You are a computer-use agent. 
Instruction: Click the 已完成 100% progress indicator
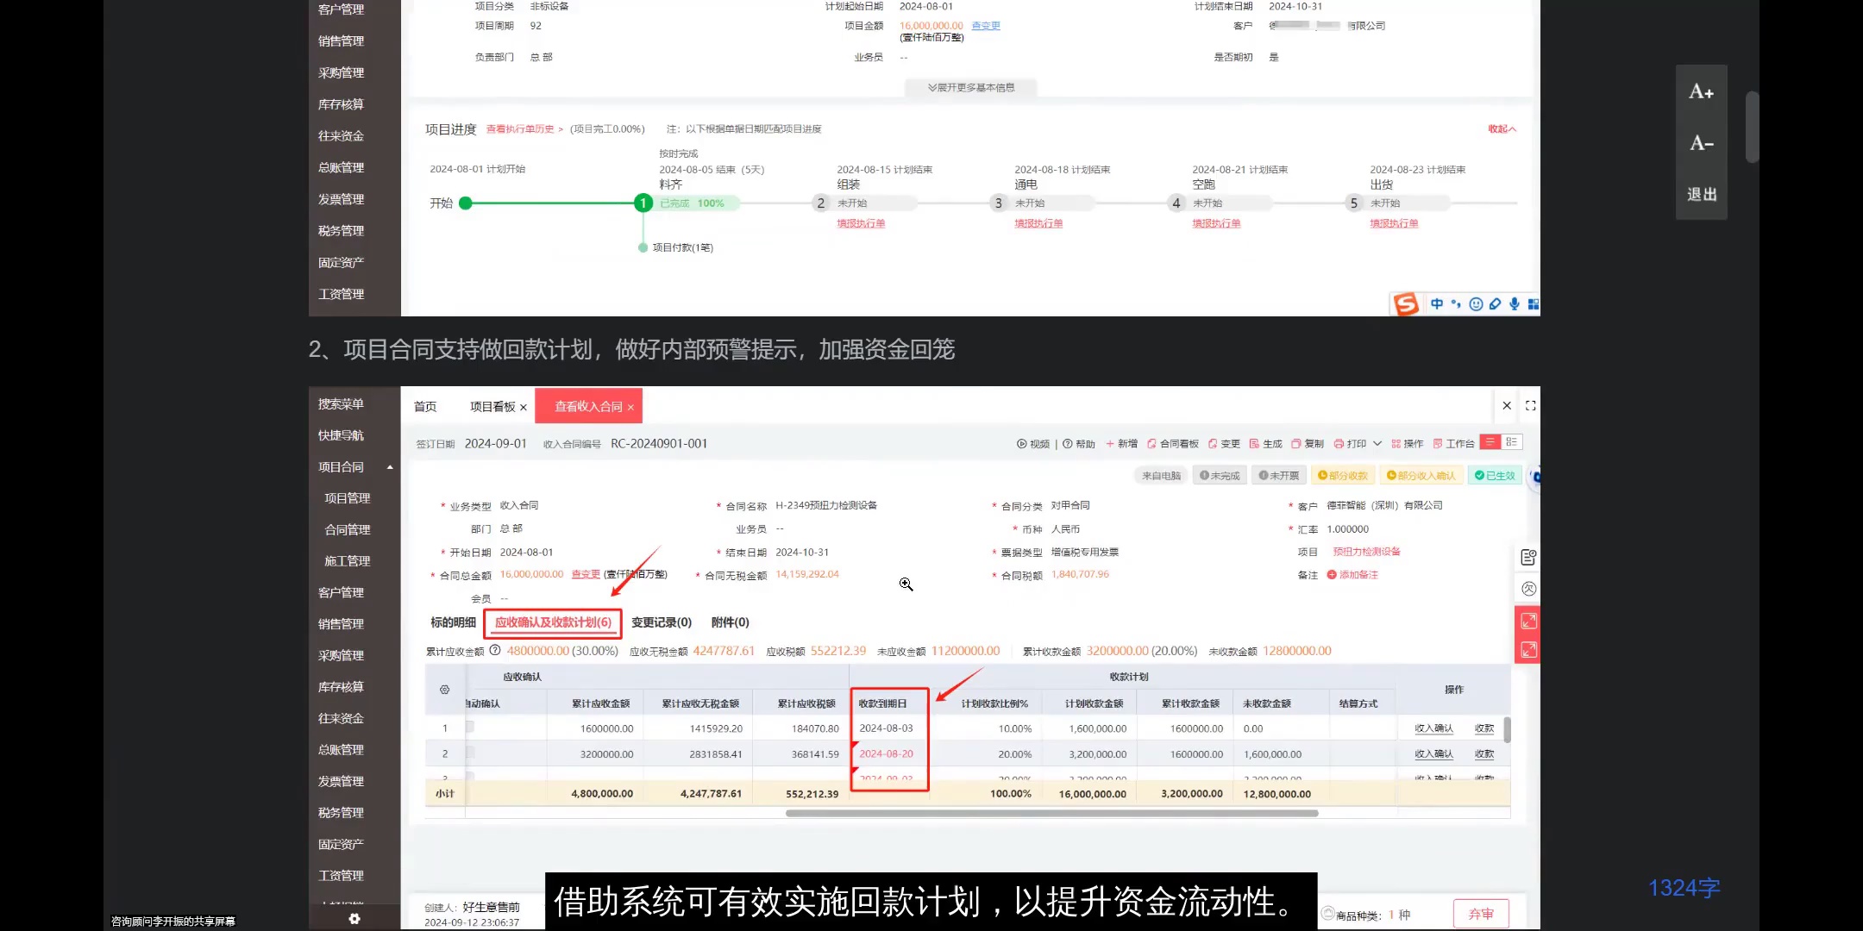pyautogui.click(x=690, y=203)
